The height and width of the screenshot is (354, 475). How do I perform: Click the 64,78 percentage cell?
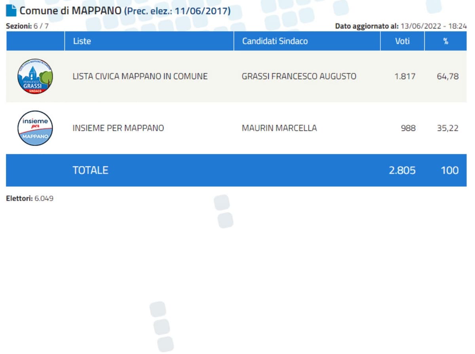448,76
